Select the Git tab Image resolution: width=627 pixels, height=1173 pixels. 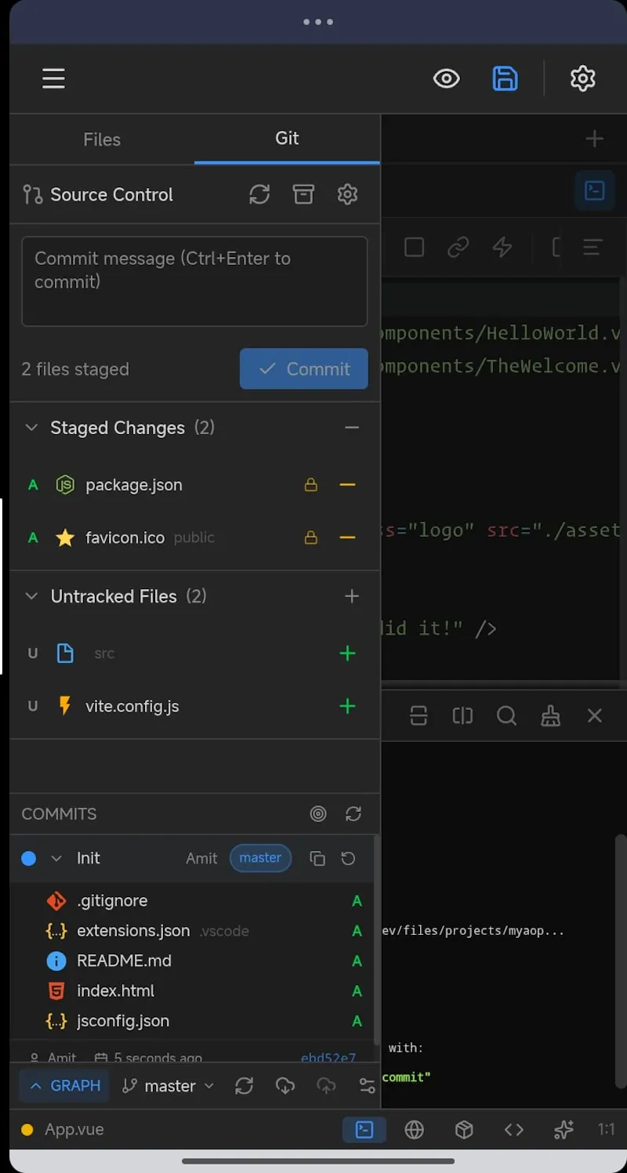pos(287,138)
